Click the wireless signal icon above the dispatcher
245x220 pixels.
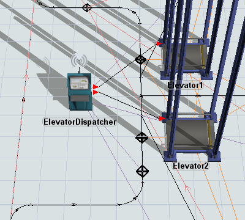coord(79,60)
